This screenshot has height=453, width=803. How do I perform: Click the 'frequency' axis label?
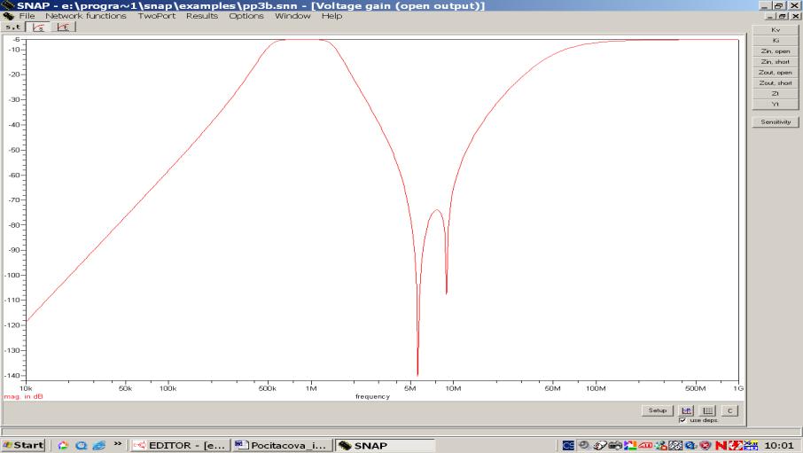[x=373, y=396]
